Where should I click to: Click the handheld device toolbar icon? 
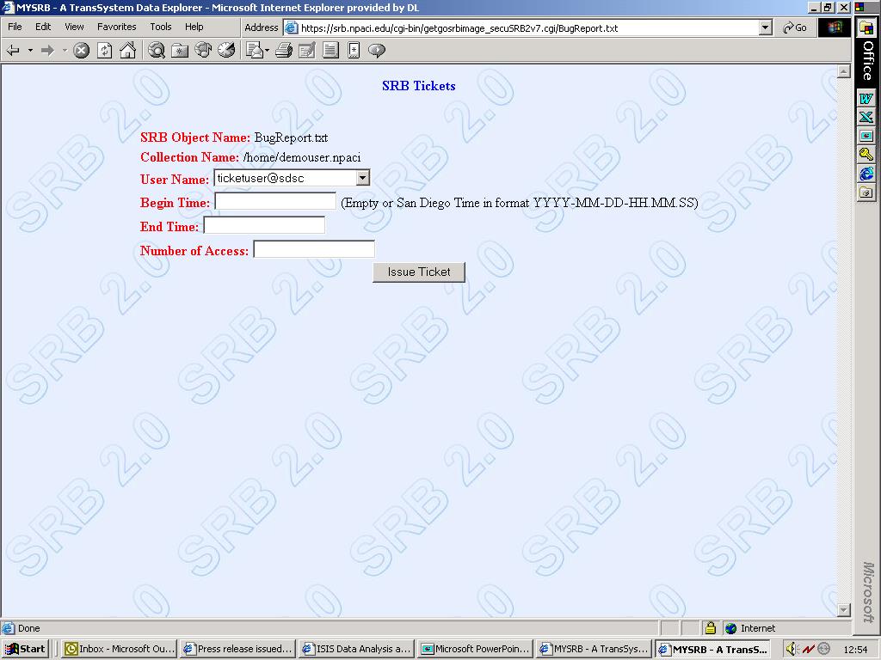(354, 51)
